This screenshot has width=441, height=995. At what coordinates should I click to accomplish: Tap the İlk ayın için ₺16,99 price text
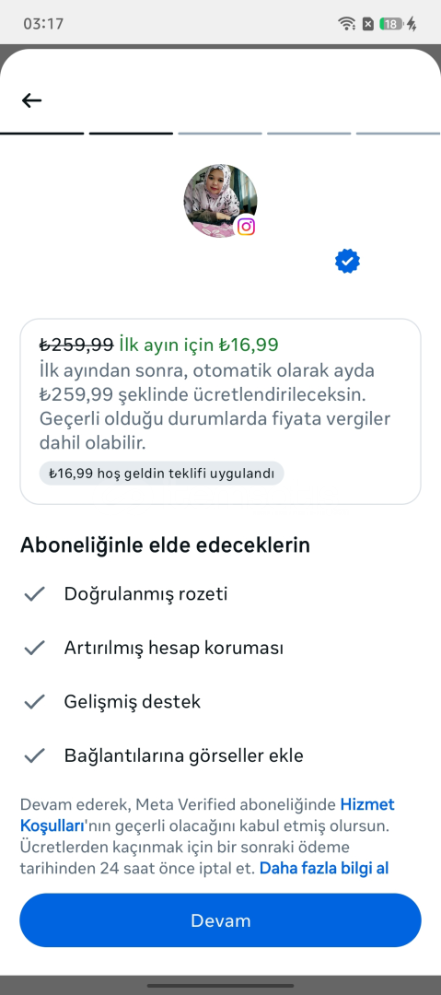tap(199, 345)
